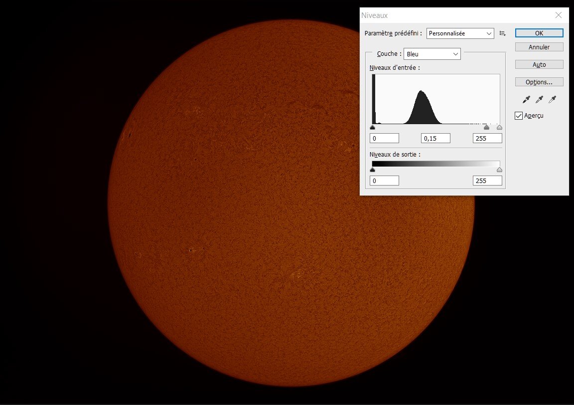Image resolution: width=574 pixels, height=405 pixels.
Task: Pick the gray point eyedropper
Action: (x=539, y=99)
